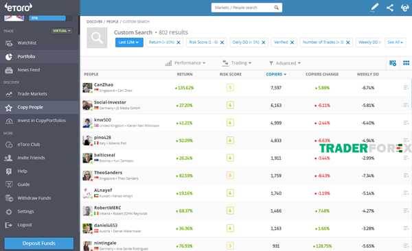The width and height of the screenshot is (412, 251).
Task: Click nintingale's +128.75% copiers change
Action: click(322, 246)
